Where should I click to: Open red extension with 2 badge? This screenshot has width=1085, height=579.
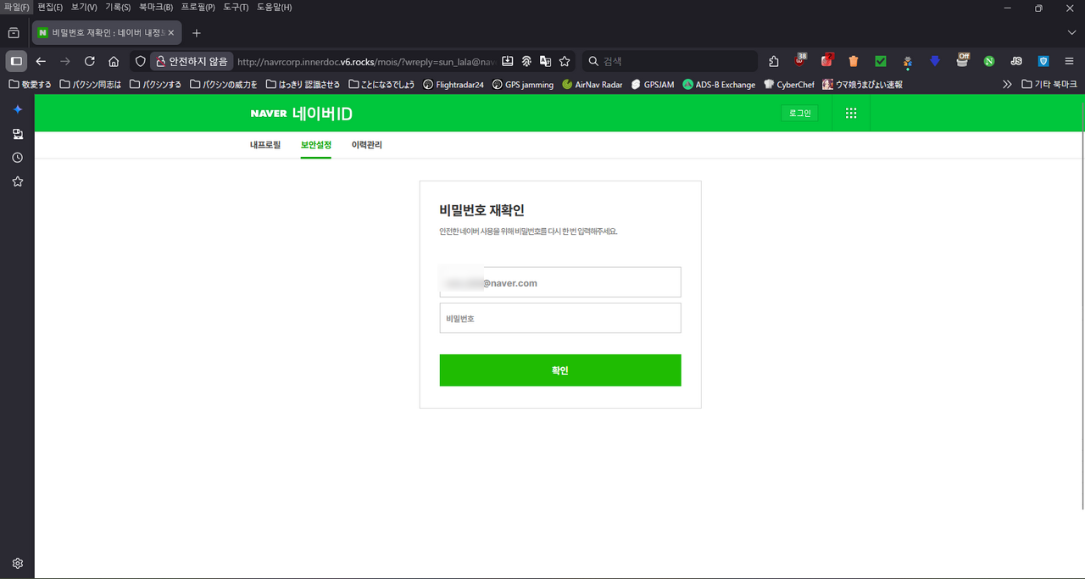click(827, 60)
